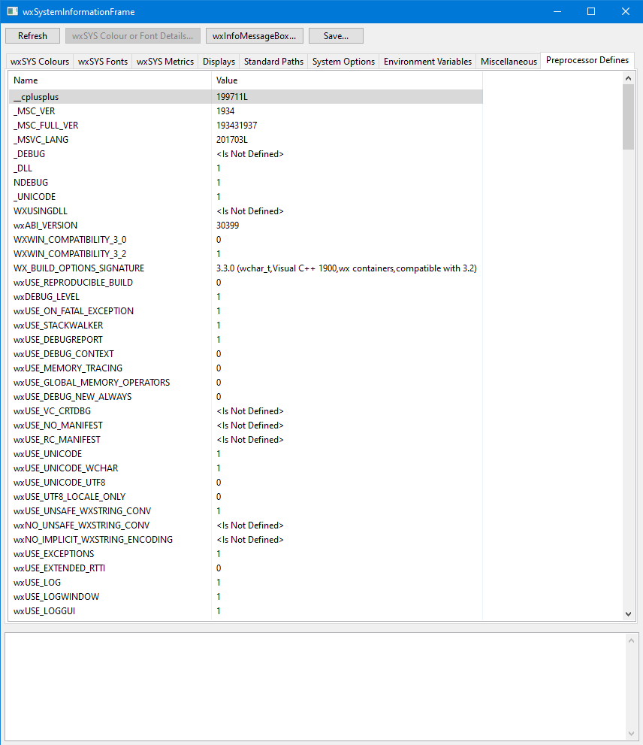Select the wxUSE_LOGGUI row
The width and height of the screenshot is (643, 745).
(x=246, y=611)
